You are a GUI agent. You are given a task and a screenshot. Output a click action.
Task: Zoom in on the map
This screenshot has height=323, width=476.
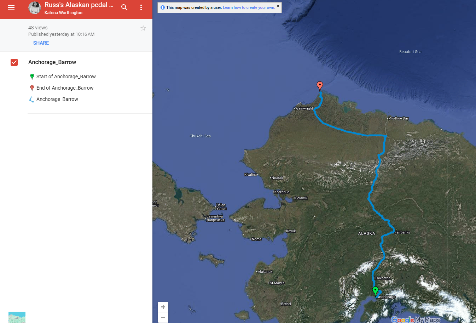163,307
